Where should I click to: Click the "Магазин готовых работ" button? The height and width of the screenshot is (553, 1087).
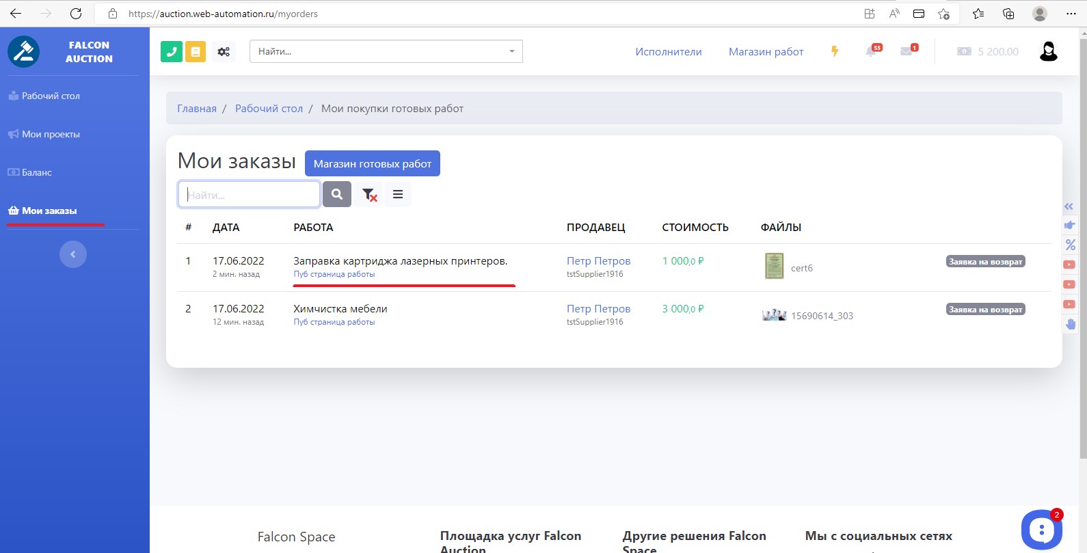coord(372,163)
